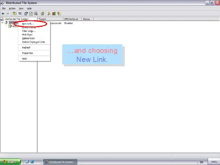Click Delete Displayed Links menu entry
The width and height of the screenshot is (220, 165).
pyautogui.click(x=33, y=42)
